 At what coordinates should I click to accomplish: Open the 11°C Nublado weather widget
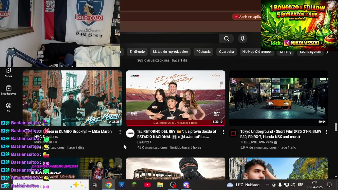(x=243, y=185)
